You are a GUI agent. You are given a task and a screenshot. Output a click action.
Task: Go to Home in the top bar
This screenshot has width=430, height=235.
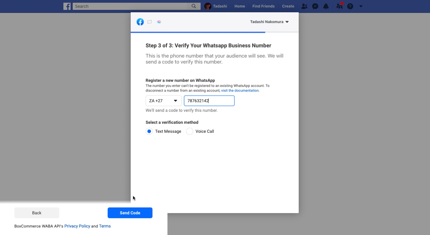point(240,6)
